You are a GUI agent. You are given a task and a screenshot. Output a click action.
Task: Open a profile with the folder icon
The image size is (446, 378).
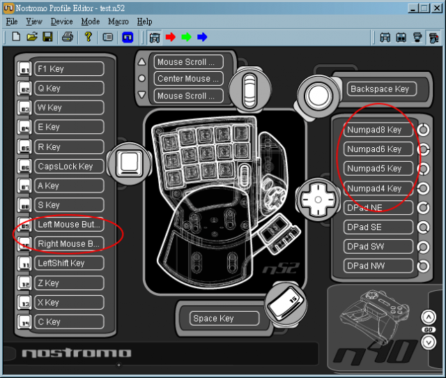32,37
